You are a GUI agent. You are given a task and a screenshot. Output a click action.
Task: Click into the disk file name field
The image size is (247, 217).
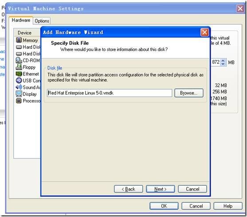[x=110, y=93]
